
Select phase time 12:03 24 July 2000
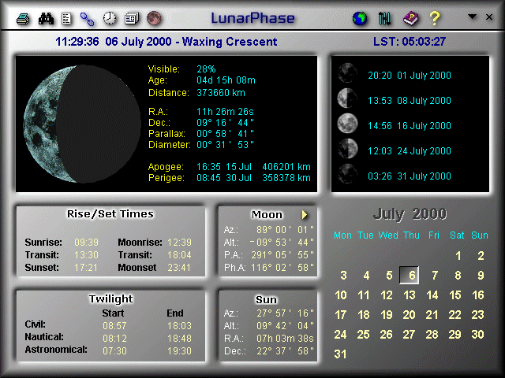[410, 151]
